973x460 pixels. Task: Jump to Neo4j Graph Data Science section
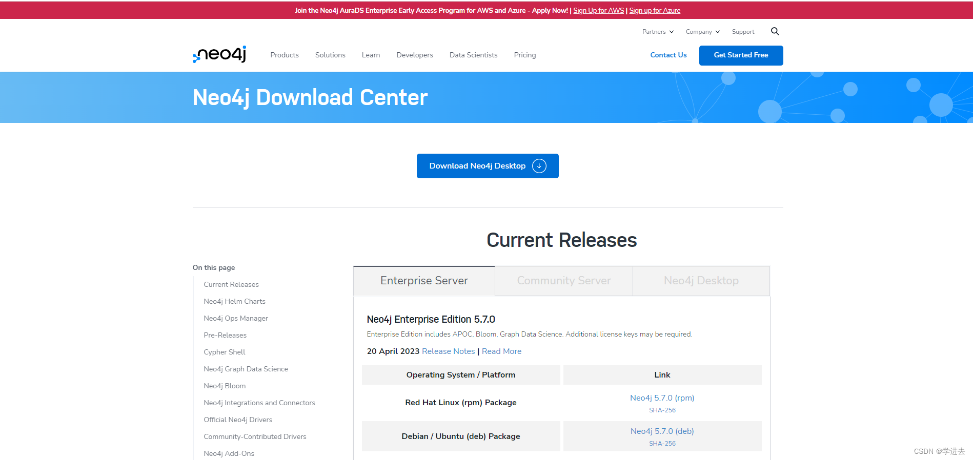pyautogui.click(x=246, y=369)
